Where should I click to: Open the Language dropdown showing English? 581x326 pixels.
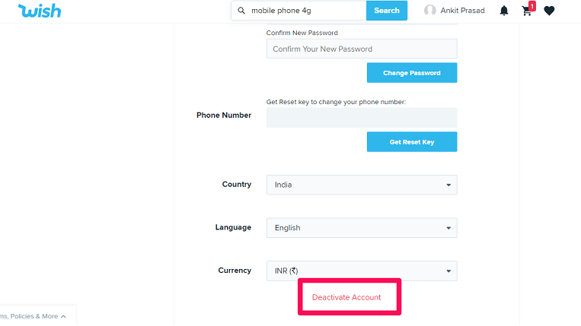point(362,228)
